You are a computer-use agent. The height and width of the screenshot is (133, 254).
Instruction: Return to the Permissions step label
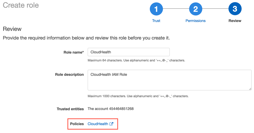pos(195,21)
